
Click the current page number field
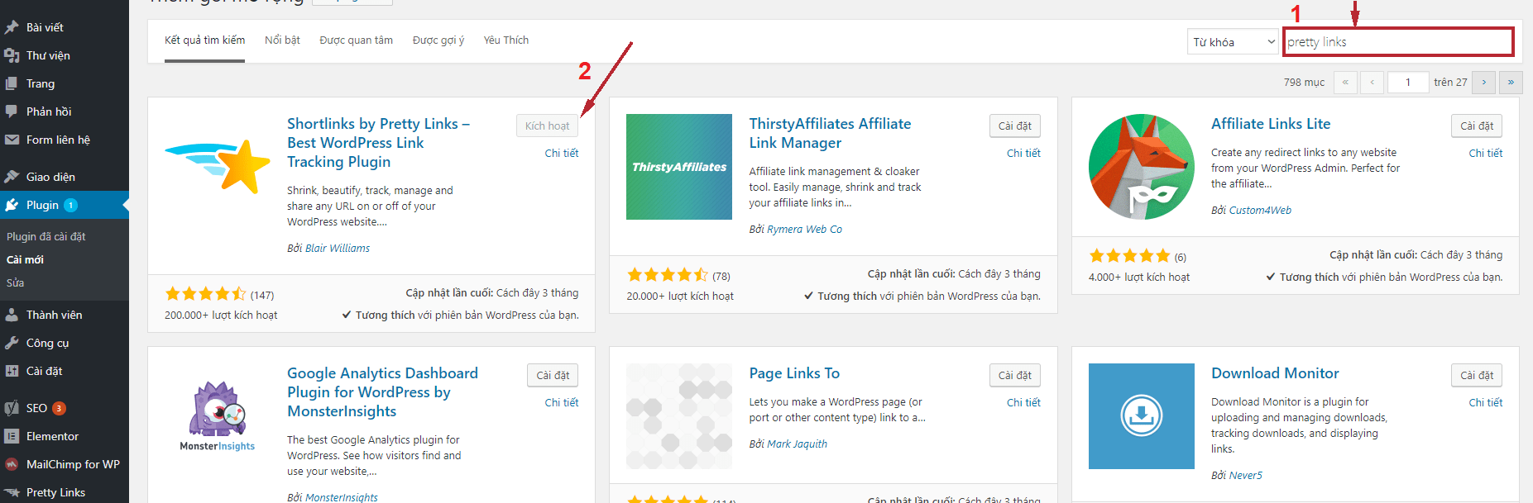[x=1408, y=83]
